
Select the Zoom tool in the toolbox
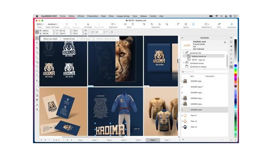pyautogui.click(x=37, y=52)
